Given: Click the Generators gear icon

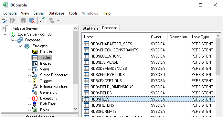Looking at the screenshot, I should point(35,92).
